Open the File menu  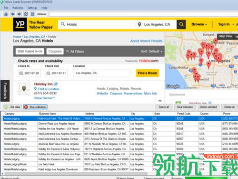[x=6, y=8]
